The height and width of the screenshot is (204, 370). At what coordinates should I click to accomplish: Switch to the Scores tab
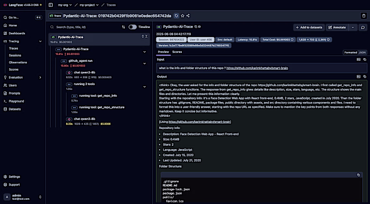coord(177,52)
